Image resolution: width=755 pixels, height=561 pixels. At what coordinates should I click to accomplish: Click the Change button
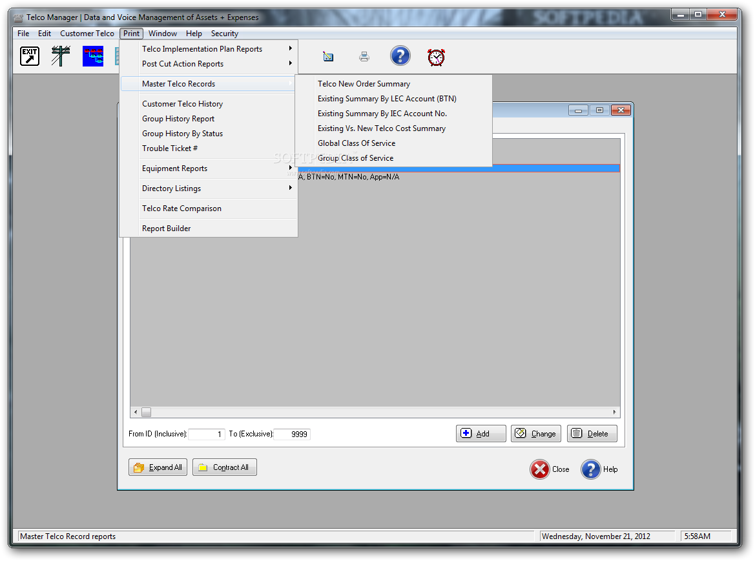[536, 434]
